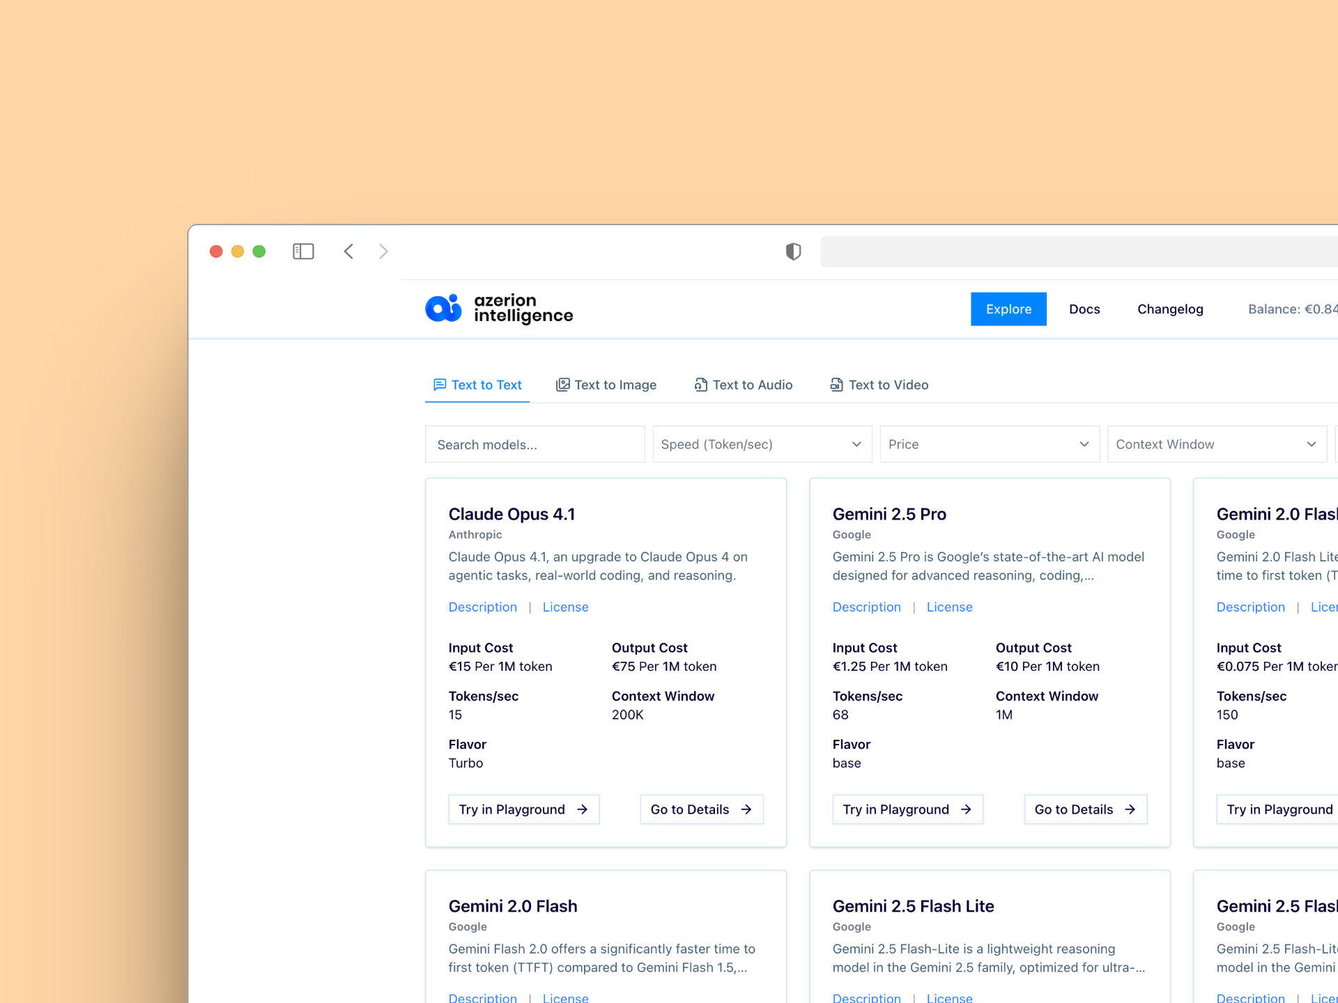Try Claude Opus 4.1 in Playground
The width and height of the screenshot is (1338, 1003).
pos(524,809)
